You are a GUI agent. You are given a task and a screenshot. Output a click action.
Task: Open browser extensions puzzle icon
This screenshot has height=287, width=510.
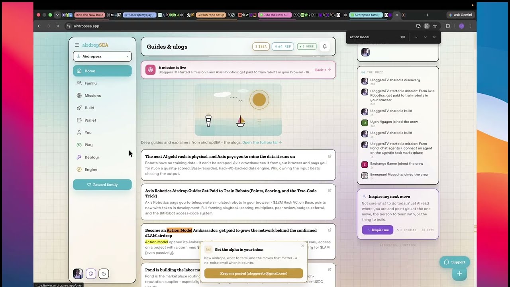pos(448,26)
